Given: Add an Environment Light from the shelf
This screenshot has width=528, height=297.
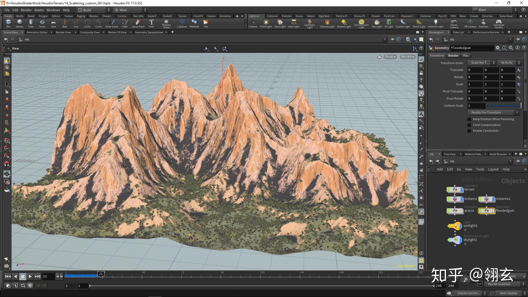Looking at the screenshot, I should point(361,24).
